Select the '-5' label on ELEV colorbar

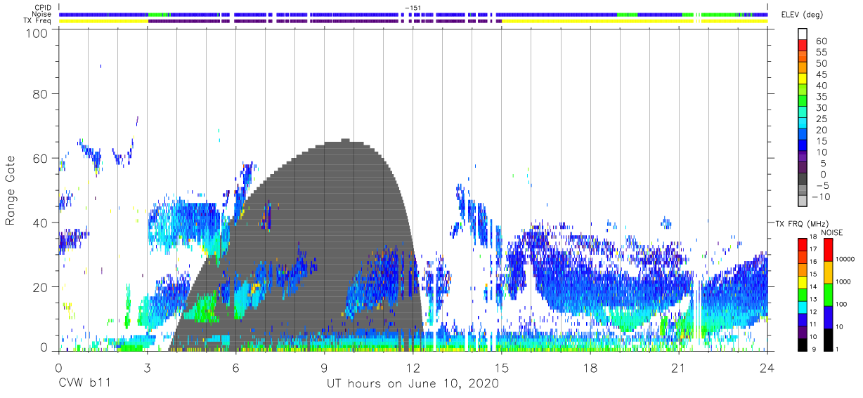pyautogui.click(x=822, y=185)
